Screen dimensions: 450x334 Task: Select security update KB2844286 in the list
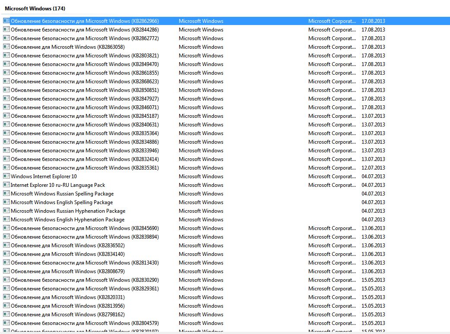pyautogui.click(x=85, y=30)
